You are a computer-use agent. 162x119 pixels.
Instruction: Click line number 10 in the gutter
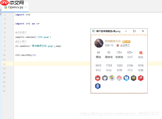(4, 55)
